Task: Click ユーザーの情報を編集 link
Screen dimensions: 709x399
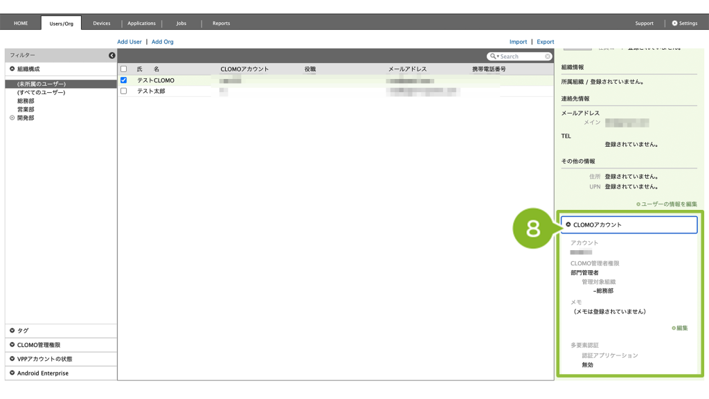Action: [x=670, y=204]
